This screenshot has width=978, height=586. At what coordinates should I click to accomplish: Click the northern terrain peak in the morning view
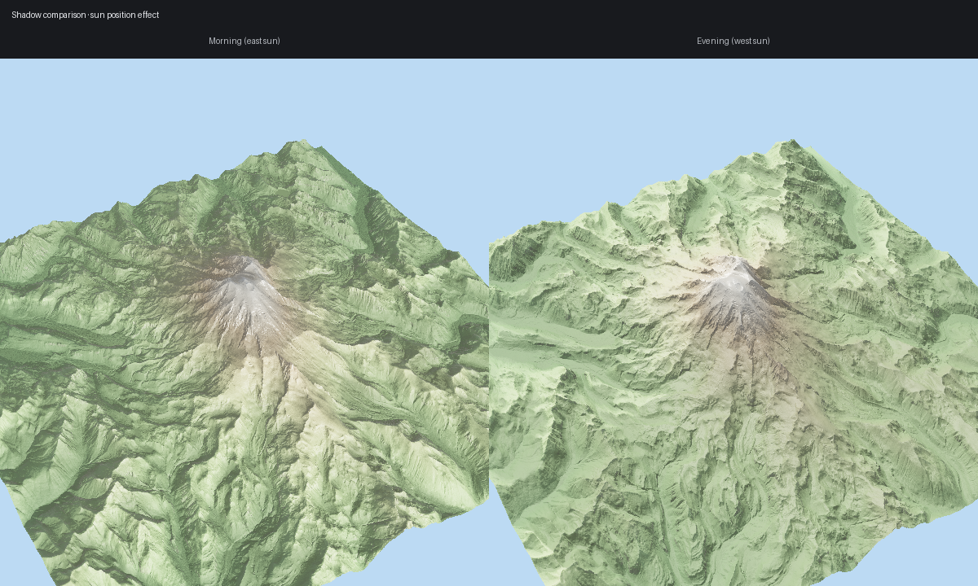click(288, 146)
